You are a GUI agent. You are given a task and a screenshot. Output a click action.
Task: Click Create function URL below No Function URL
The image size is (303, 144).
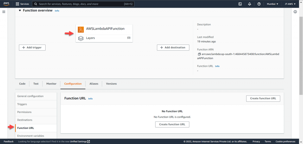172,124
